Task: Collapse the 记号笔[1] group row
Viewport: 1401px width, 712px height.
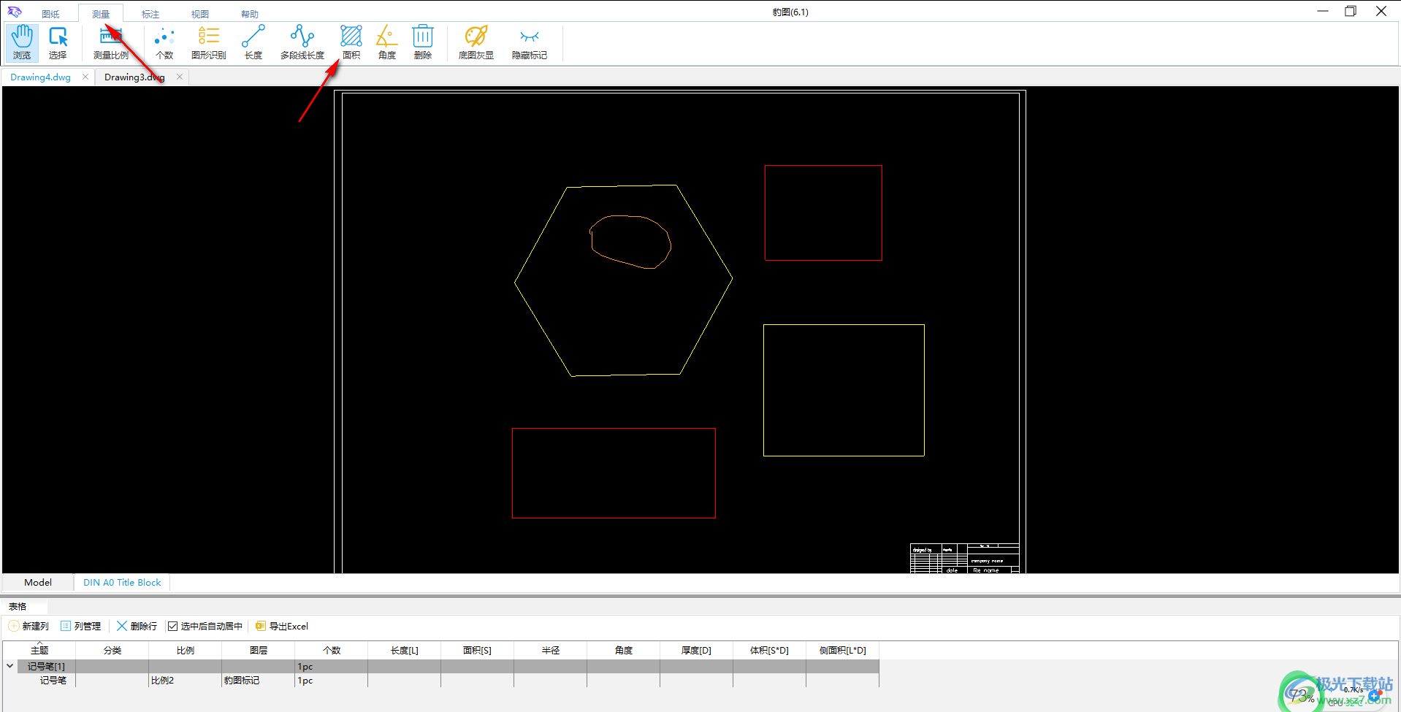Action: coord(10,666)
